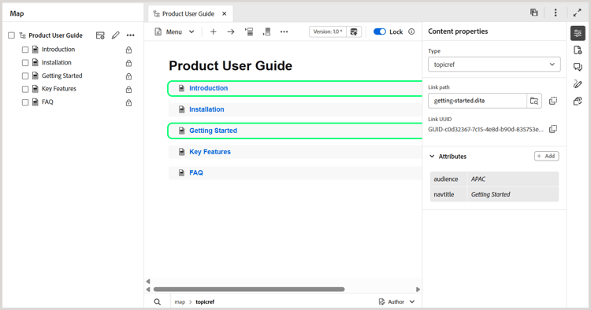Click the plus insert element icon
The image size is (591, 310).
coord(214,32)
